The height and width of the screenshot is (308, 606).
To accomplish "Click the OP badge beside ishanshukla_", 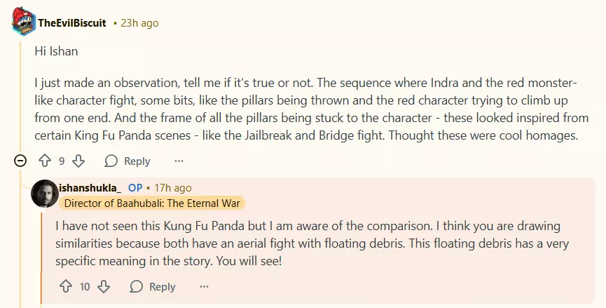I will [135, 188].
